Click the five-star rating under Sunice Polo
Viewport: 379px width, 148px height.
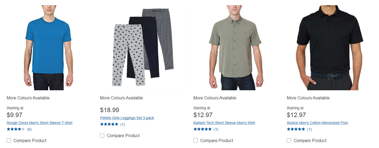(x=296, y=129)
